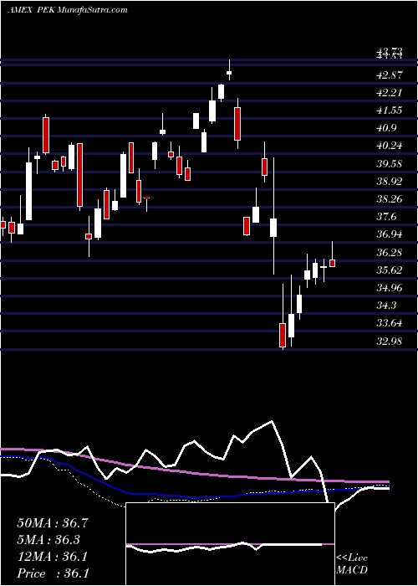This screenshot has height=586, width=418.
Task: Click the <<Live label
Action: (x=352, y=558)
